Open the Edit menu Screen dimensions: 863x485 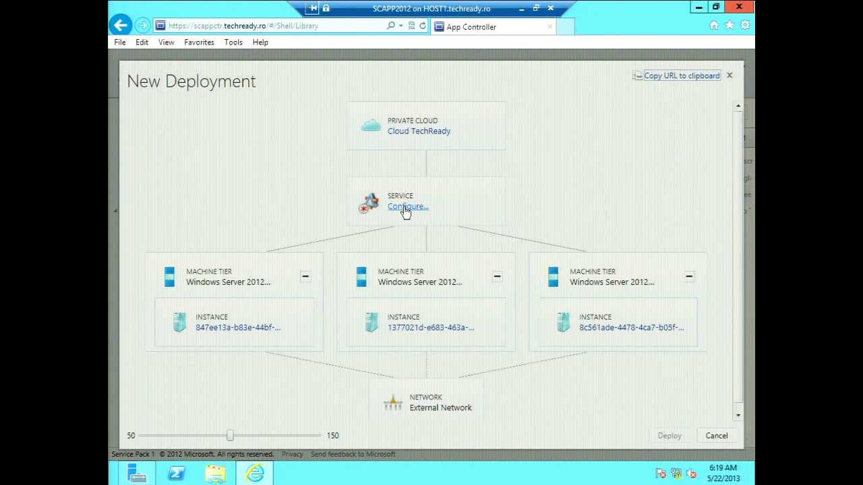click(x=142, y=42)
